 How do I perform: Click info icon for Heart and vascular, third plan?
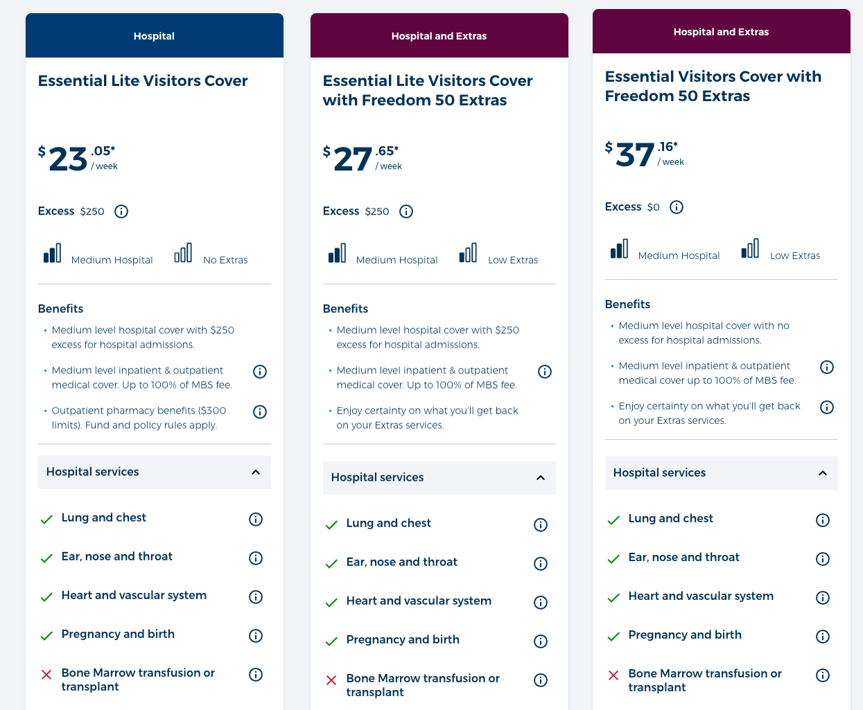[x=823, y=598]
